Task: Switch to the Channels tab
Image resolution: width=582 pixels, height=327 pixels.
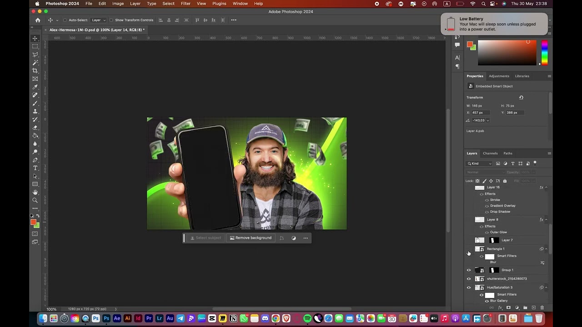Action: (x=490, y=154)
